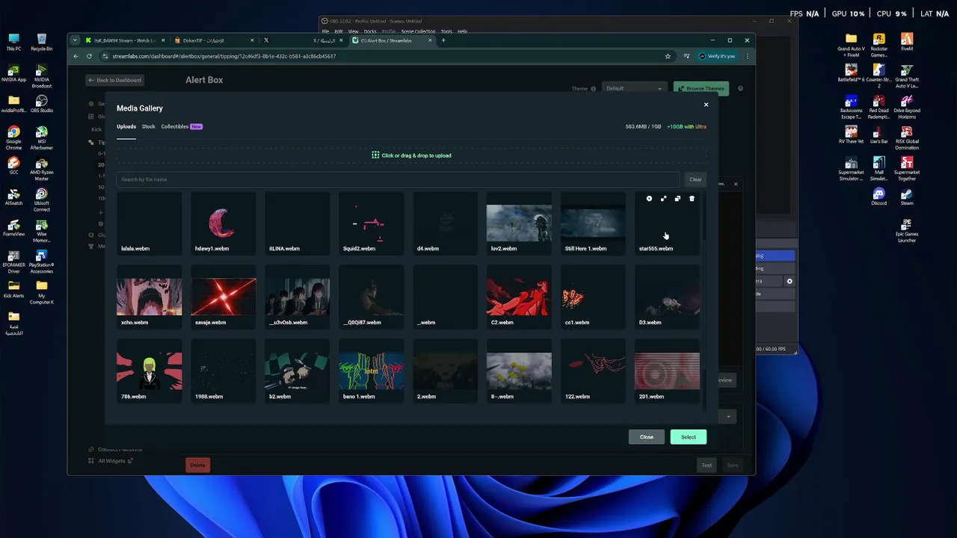This screenshot has height=538, width=957.
Task: Open the Ubisoft Connect desktop icon
Action: pyautogui.click(x=42, y=200)
